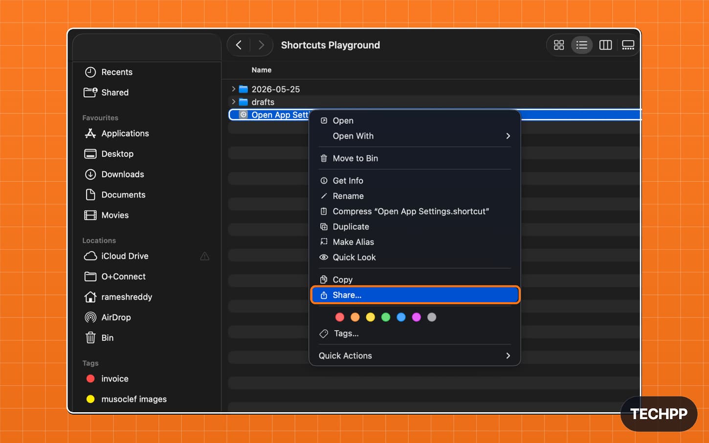Choose Get Info from context menu
709x443 pixels.
tap(415, 181)
